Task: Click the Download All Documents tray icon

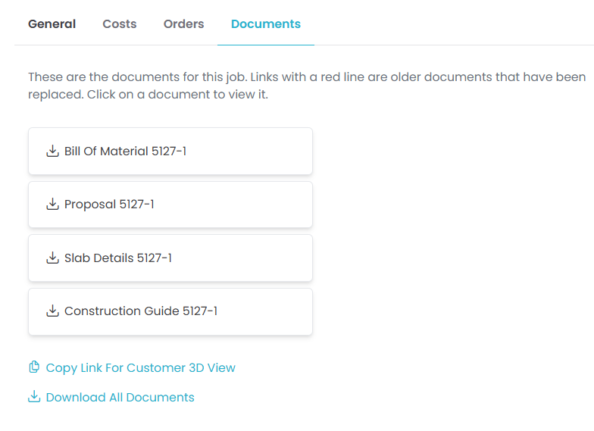Action: pos(34,397)
